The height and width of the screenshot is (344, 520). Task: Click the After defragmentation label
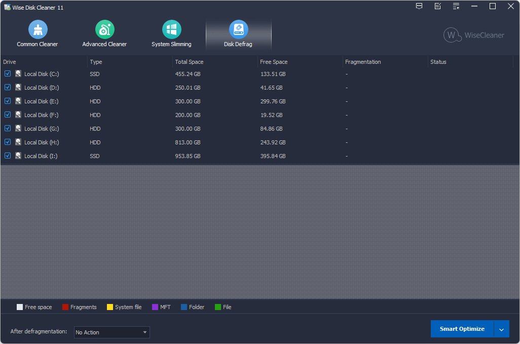[39, 331]
